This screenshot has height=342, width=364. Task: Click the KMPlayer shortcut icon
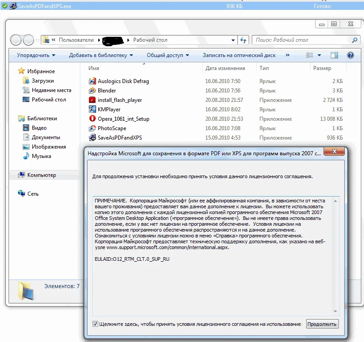click(92, 110)
